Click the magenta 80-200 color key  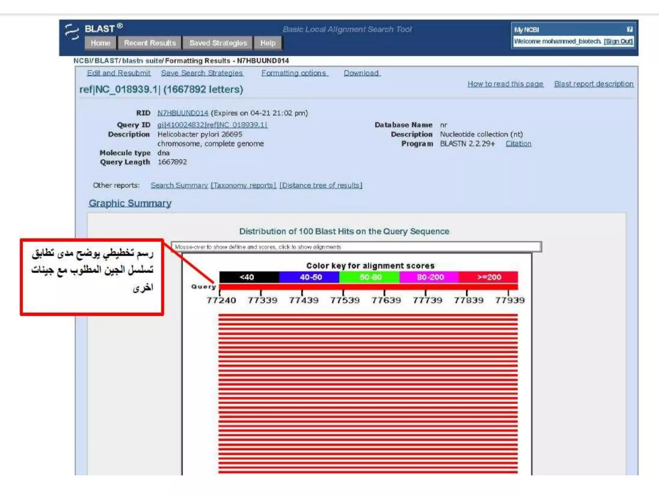click(429, 277)
